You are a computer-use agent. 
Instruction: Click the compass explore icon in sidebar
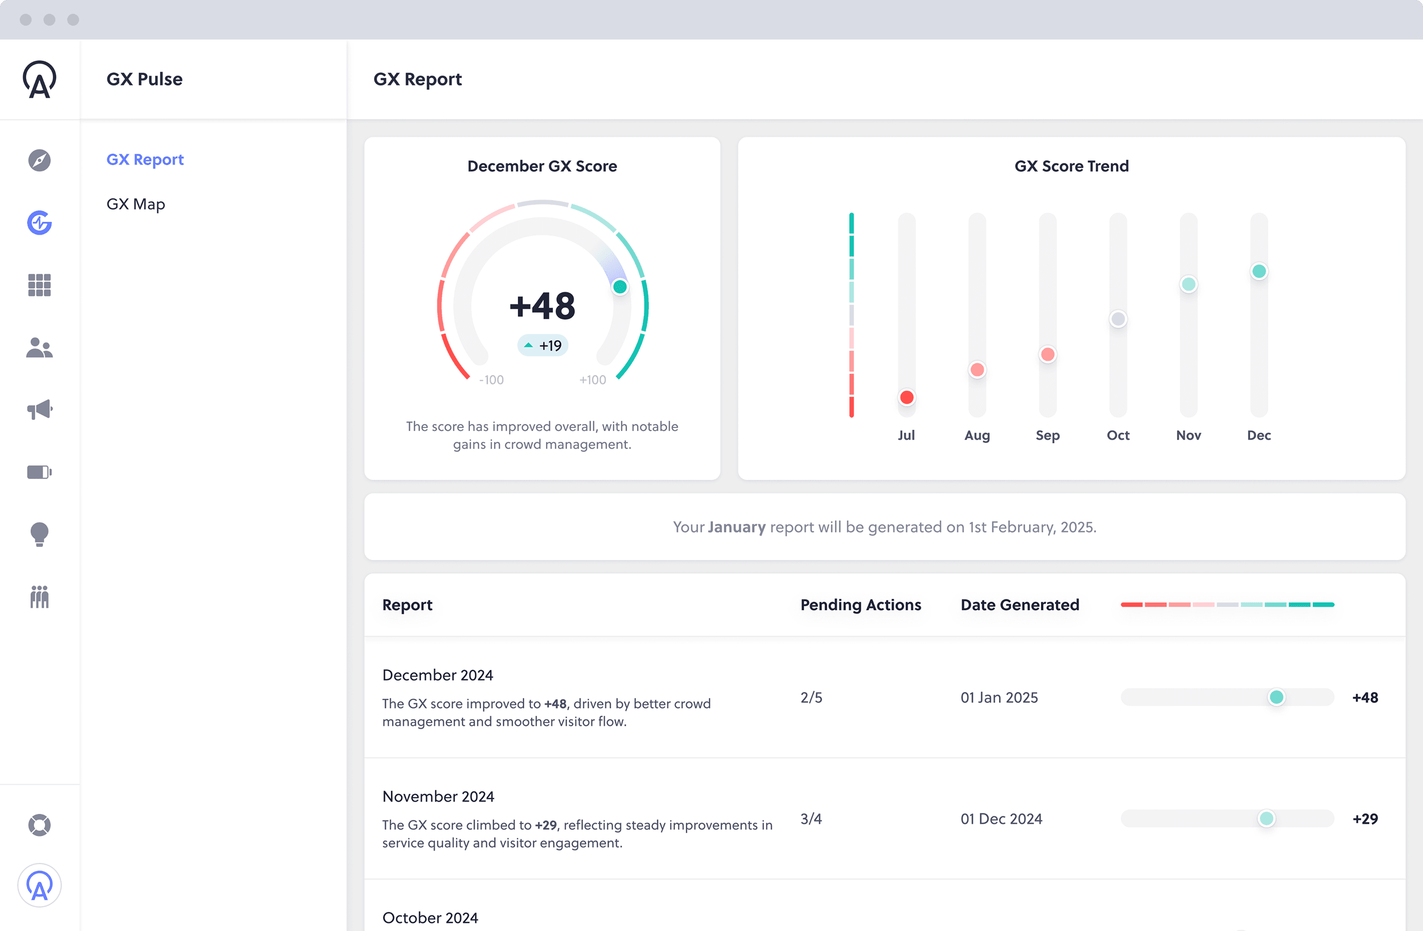coord(40,160)
